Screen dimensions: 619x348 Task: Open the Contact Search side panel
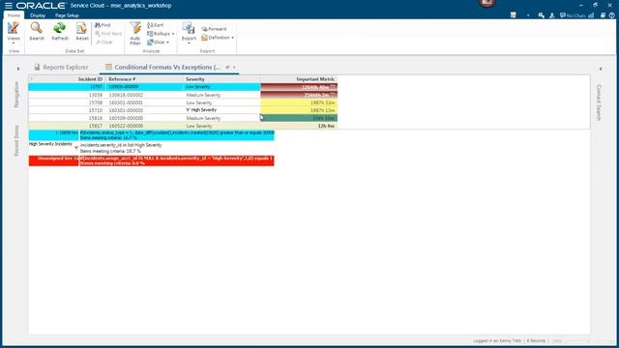pyautogui.click(x=599, y=102)
